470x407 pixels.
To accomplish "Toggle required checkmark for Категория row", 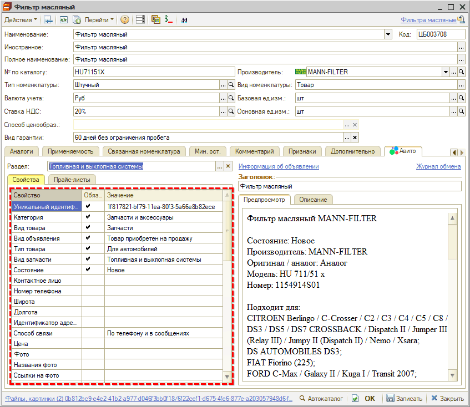I will 88,217.
